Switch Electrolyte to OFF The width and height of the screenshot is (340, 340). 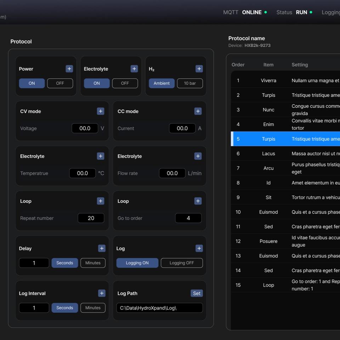125,83
